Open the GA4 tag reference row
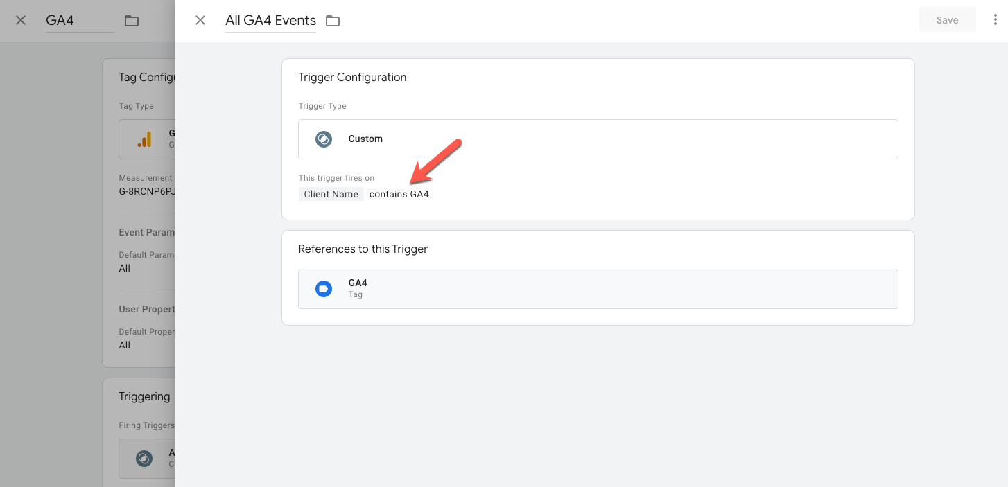The height and width of the screenshot is (487, 1008). pyautogui.click(x=598, y=289)
